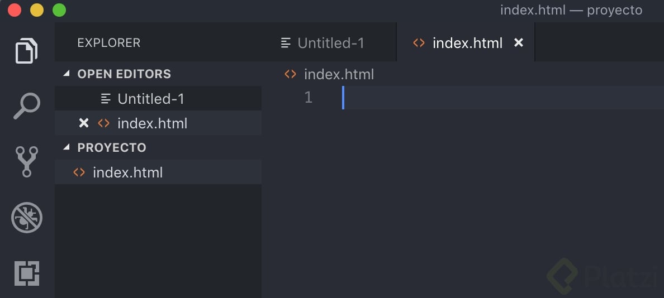Click the HTML icon beside index.html under PROYECTO
Screen dimensions: 664x298
(79, 172)
